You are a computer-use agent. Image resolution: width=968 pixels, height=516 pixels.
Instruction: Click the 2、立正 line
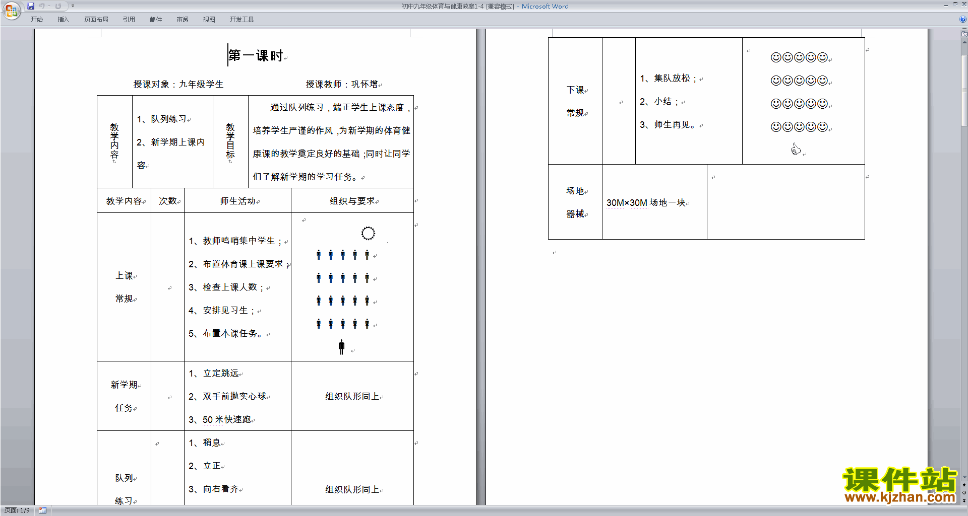pos(205,466)
